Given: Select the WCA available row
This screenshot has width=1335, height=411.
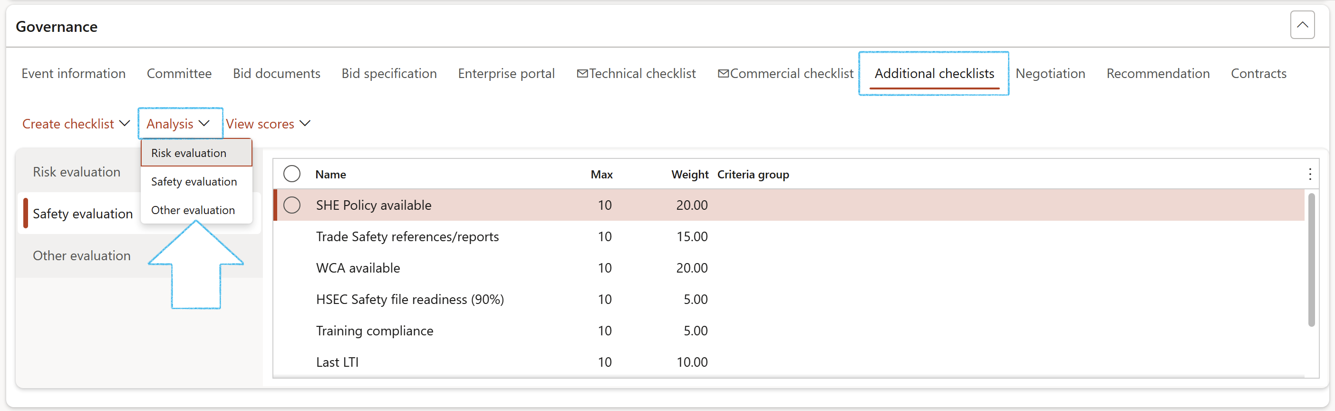Looking at the screenshot, I should [x=358, y=268].
